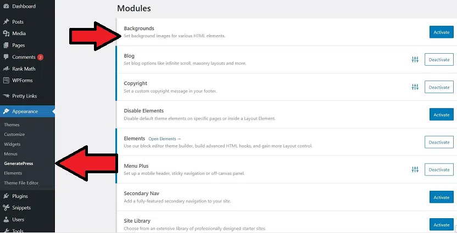Open settings sliders icon for Blog module
The image size is (457, 233).
coord(415,60)
